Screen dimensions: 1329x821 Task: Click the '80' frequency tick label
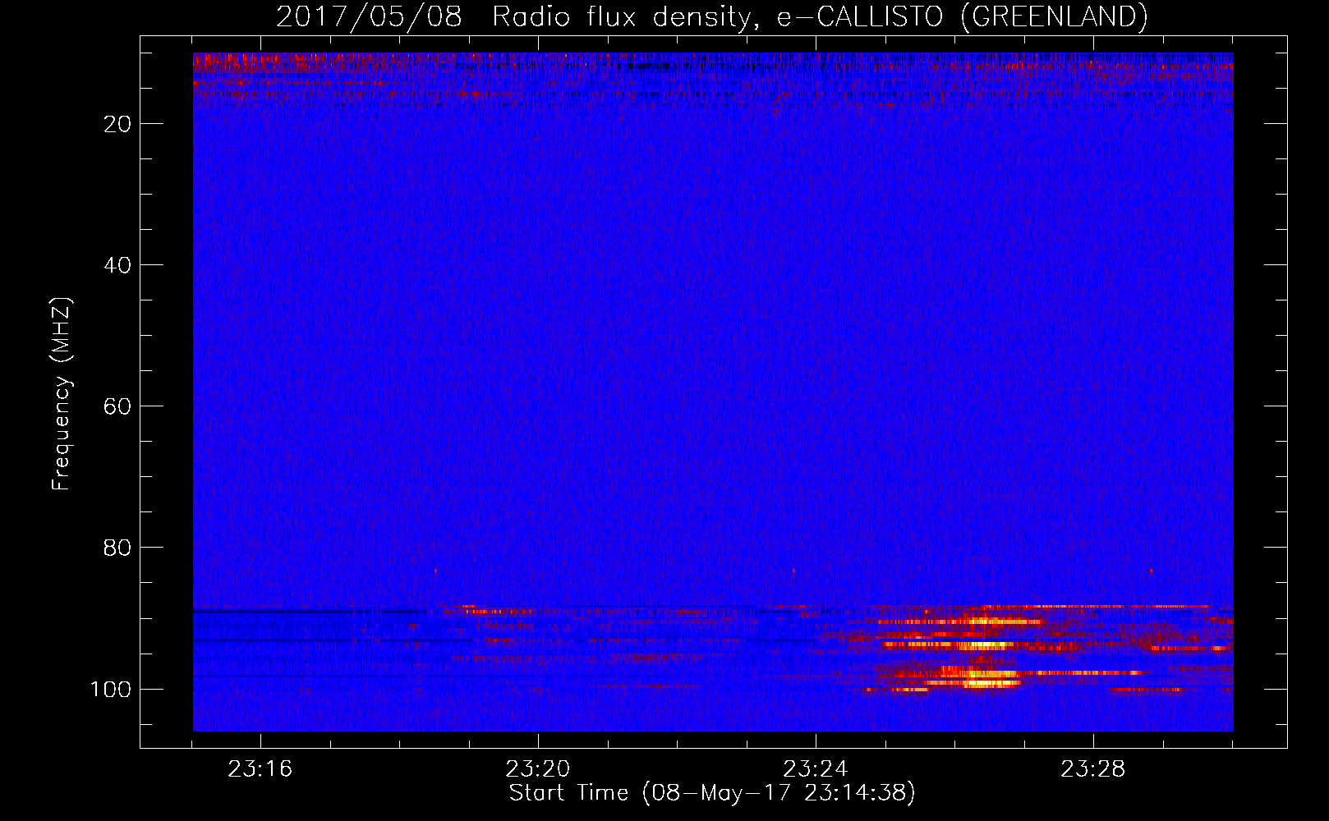click(x=117, y=548)
